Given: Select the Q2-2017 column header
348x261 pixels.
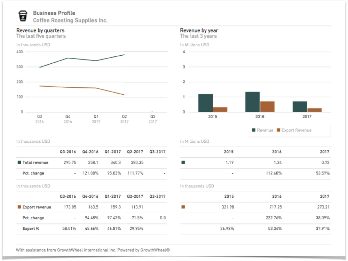Looking at the screenshot, I should click(x=135, y=152).
